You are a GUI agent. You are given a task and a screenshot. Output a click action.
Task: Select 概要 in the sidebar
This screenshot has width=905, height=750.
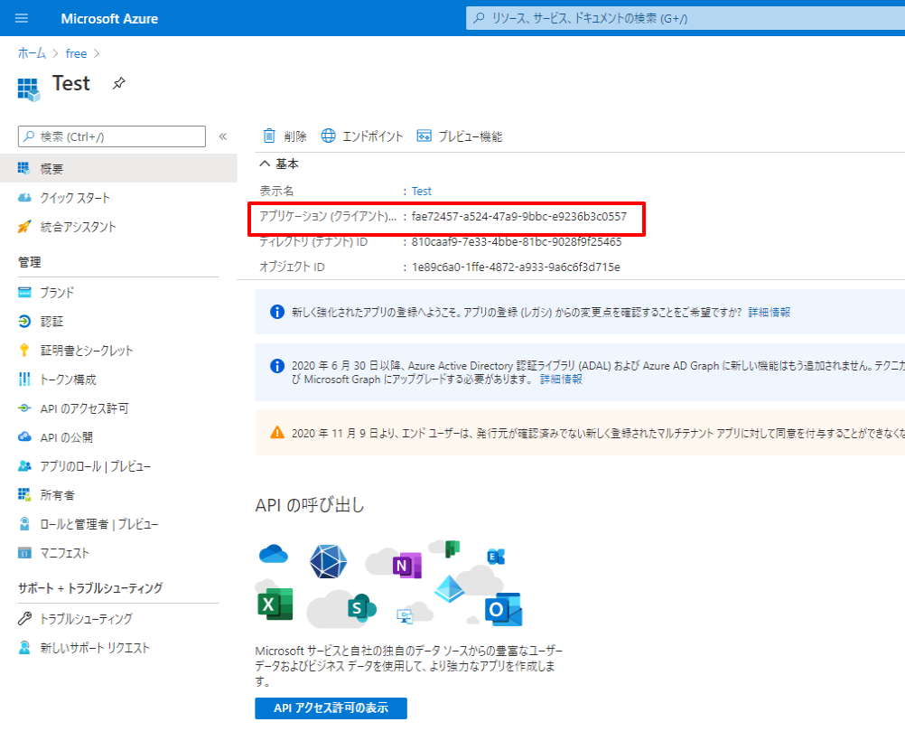point(118,168)
